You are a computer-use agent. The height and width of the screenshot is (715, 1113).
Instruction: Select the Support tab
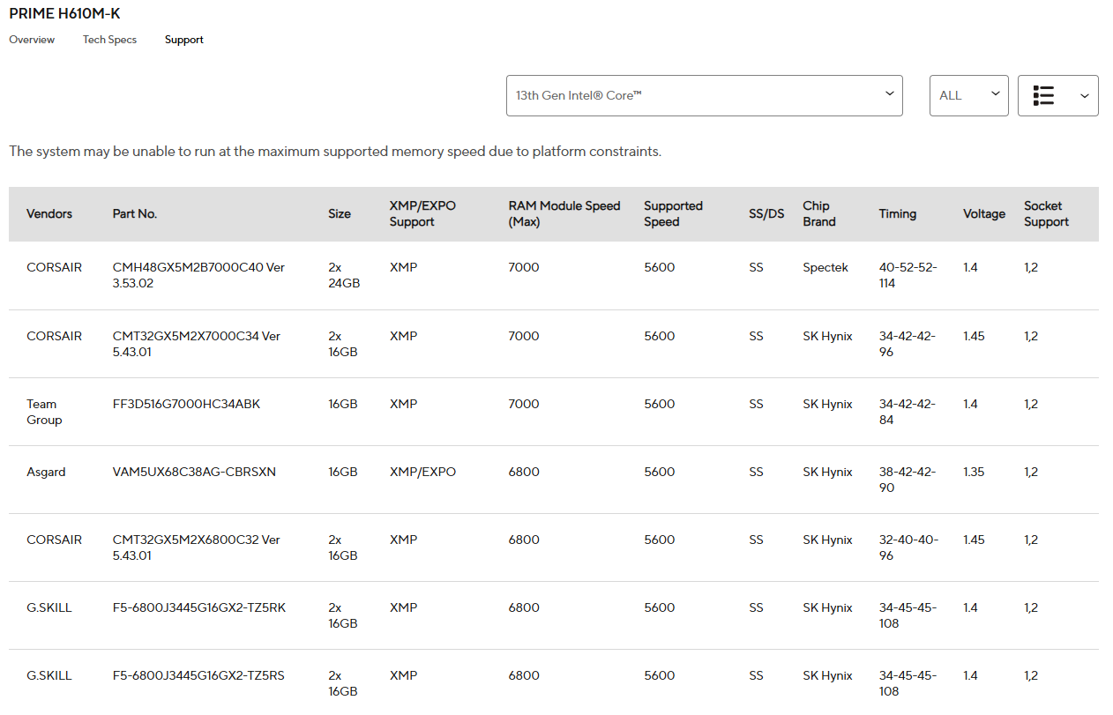click(184, 40)
